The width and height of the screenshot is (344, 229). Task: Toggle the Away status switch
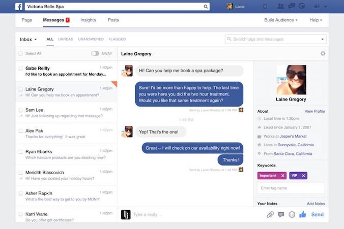coord(95,53)
